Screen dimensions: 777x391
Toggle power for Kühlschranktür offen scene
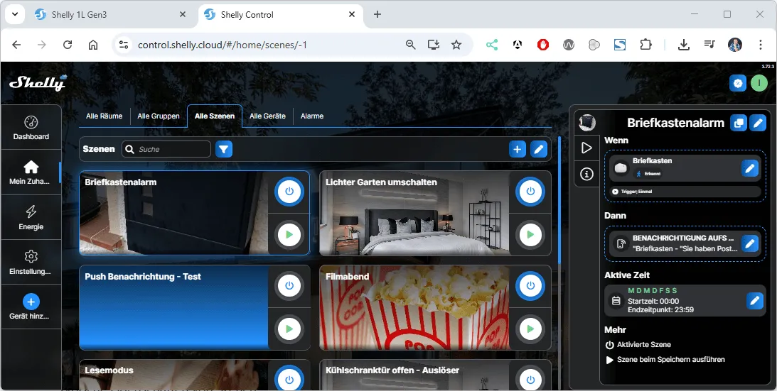click(x=530, y=380)
